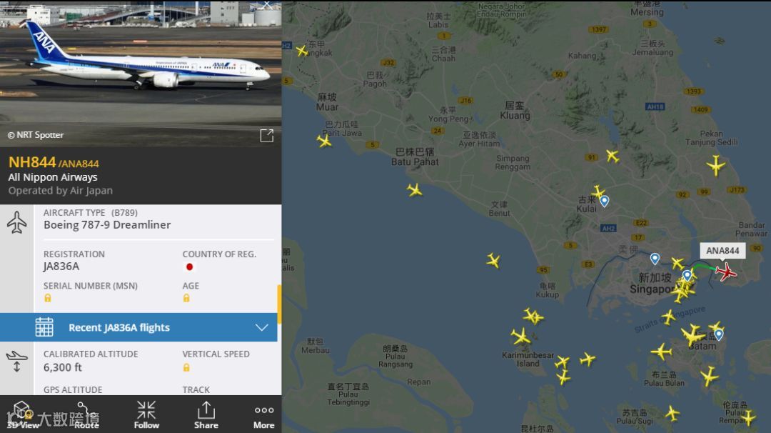
Task: Click the chevron on Recent flights bar
Action: (261, 327)
